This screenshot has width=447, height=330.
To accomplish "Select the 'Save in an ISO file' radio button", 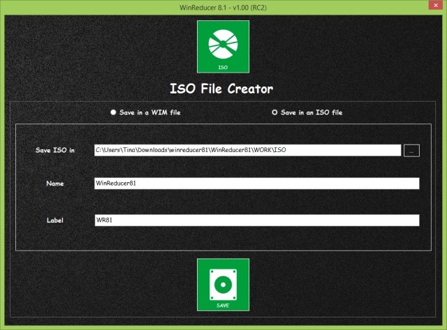I will coord(274,112).
